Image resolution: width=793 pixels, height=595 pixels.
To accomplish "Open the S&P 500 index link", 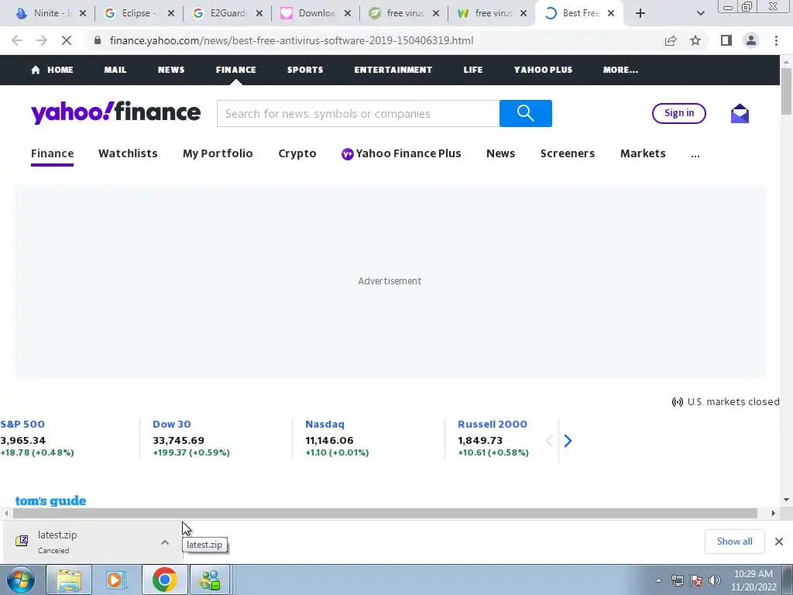I will [22, 424].
